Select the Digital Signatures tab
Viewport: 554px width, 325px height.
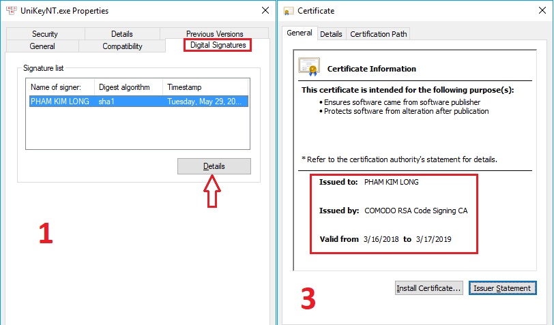(218, 45)
